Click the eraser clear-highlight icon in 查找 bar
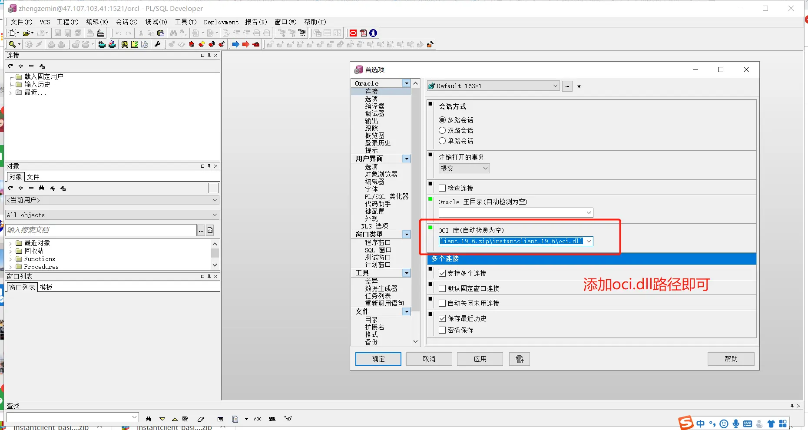808x430 pixels. pyautogui.click(x=201, y=419)
